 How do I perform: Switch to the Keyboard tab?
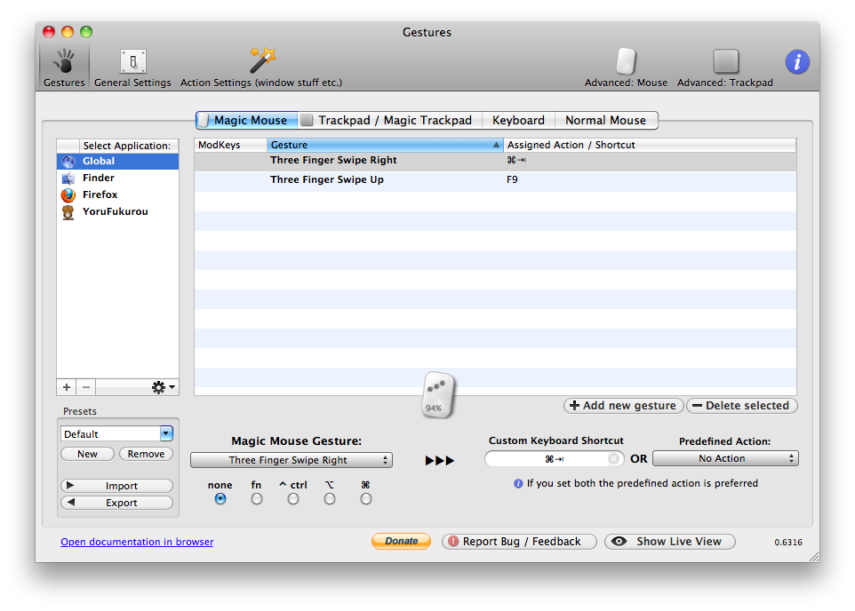coord(518,120)
